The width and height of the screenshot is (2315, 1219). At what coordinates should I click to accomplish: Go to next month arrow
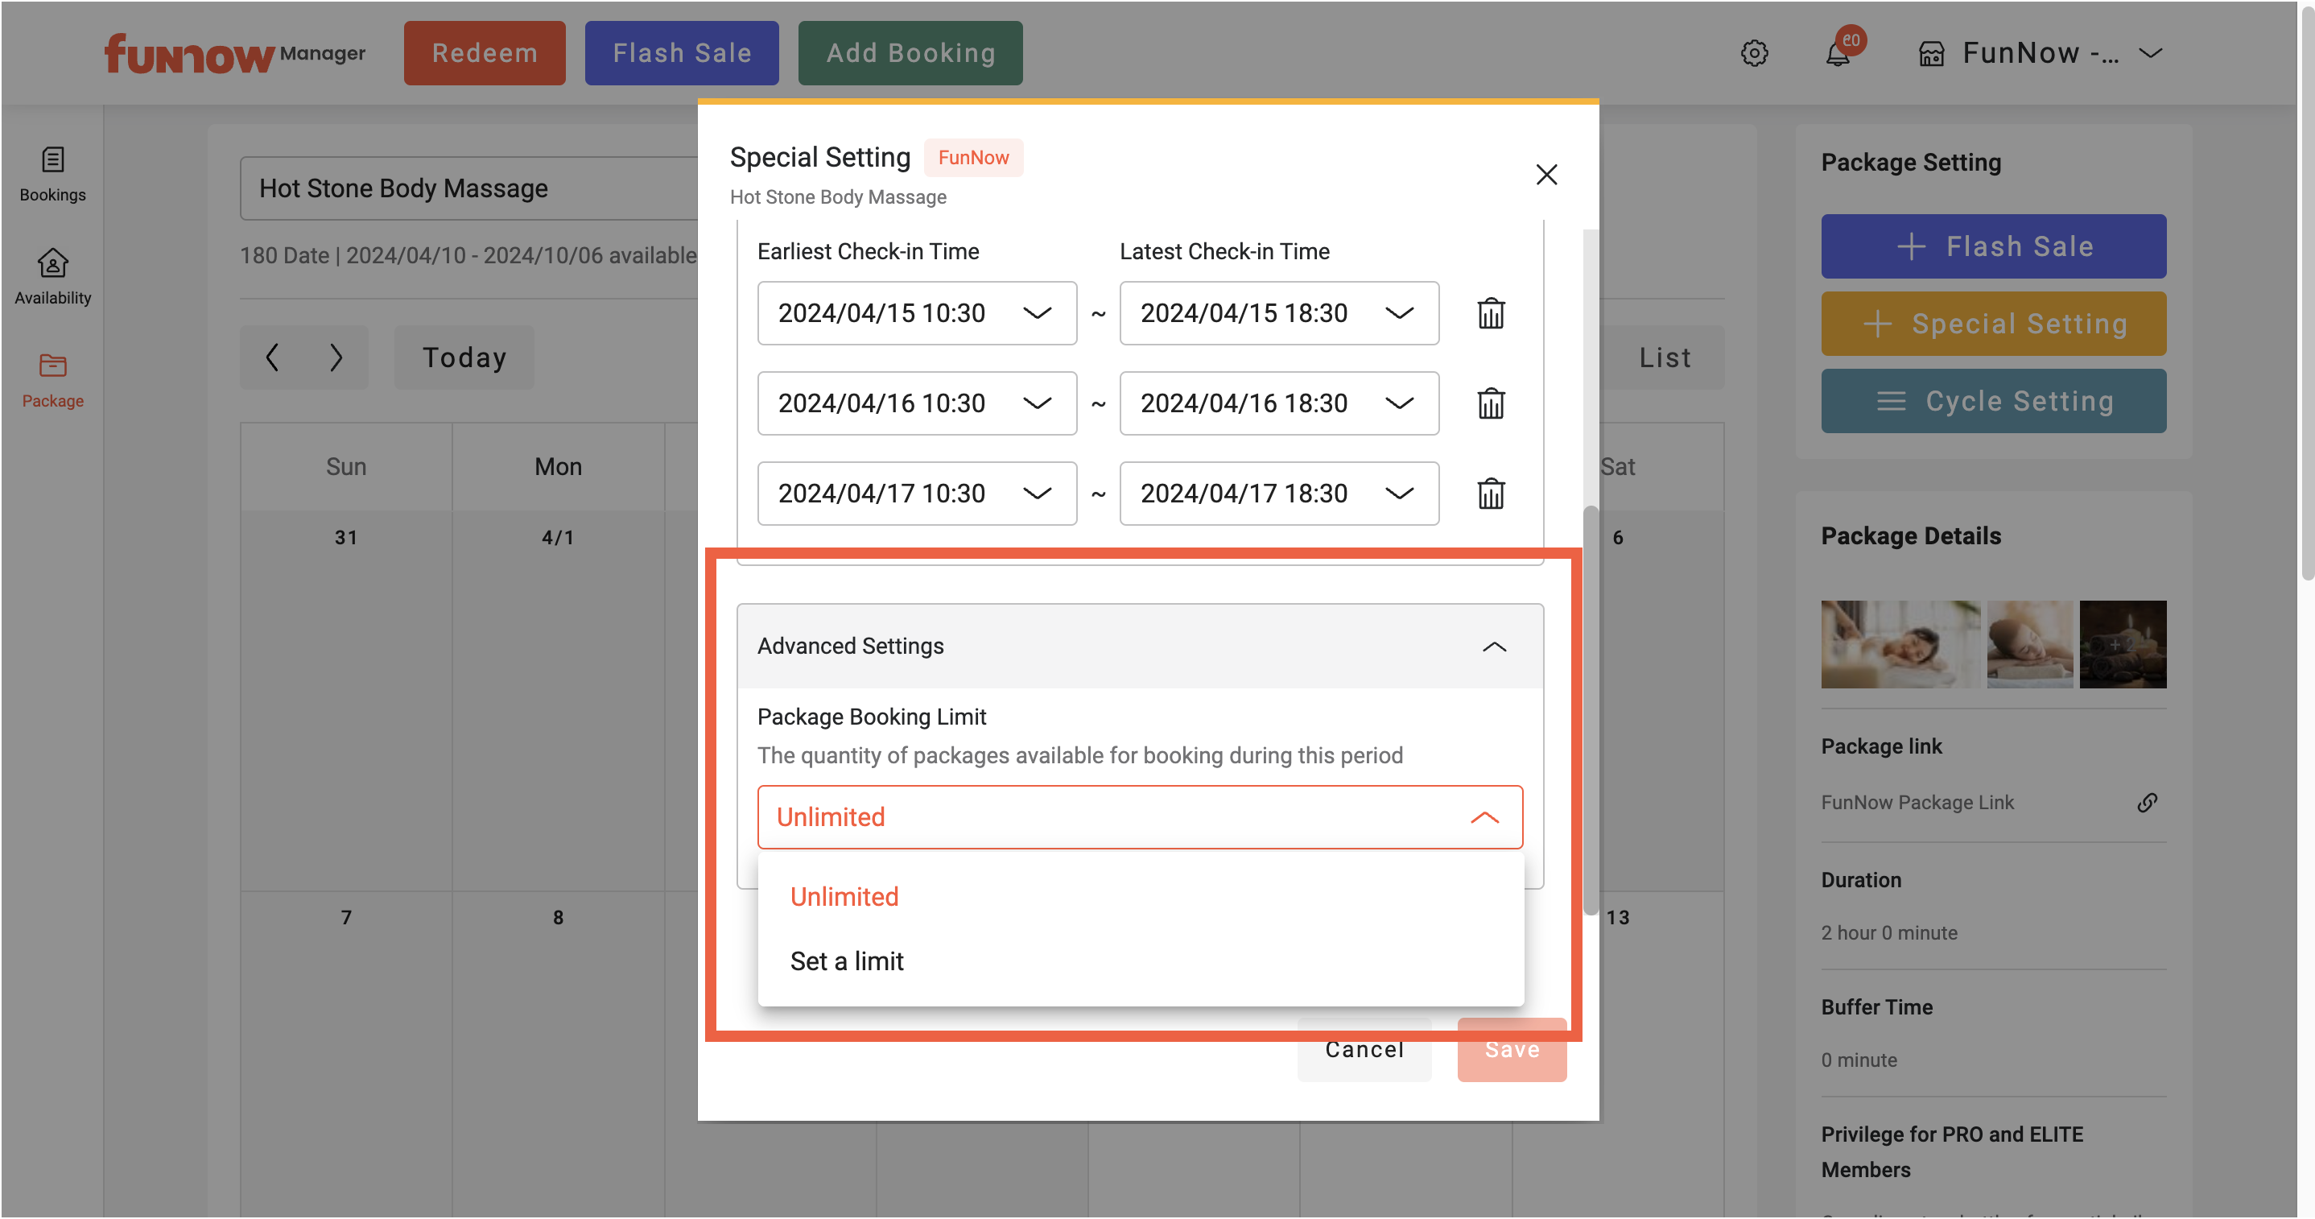pyautogui.click(x=335, y=357)
